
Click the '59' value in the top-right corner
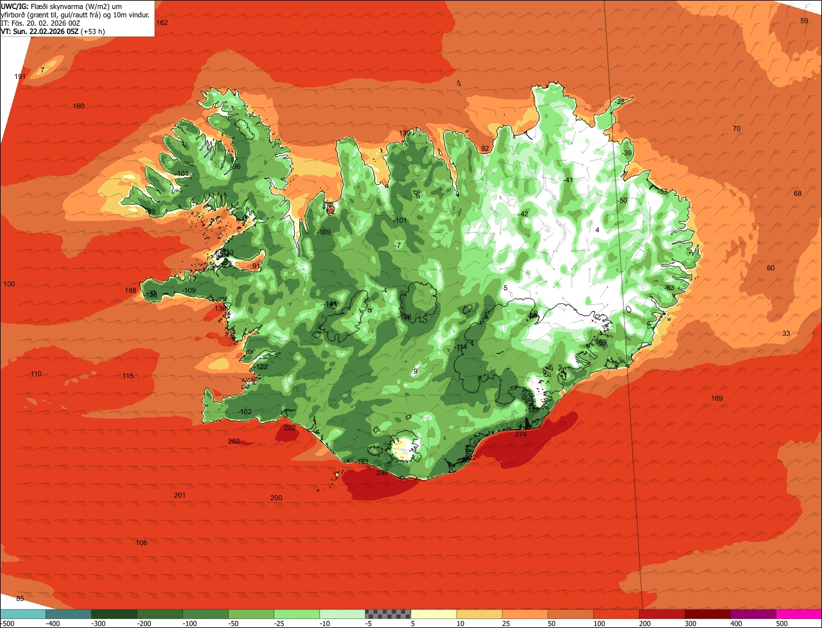click(804, 21)
